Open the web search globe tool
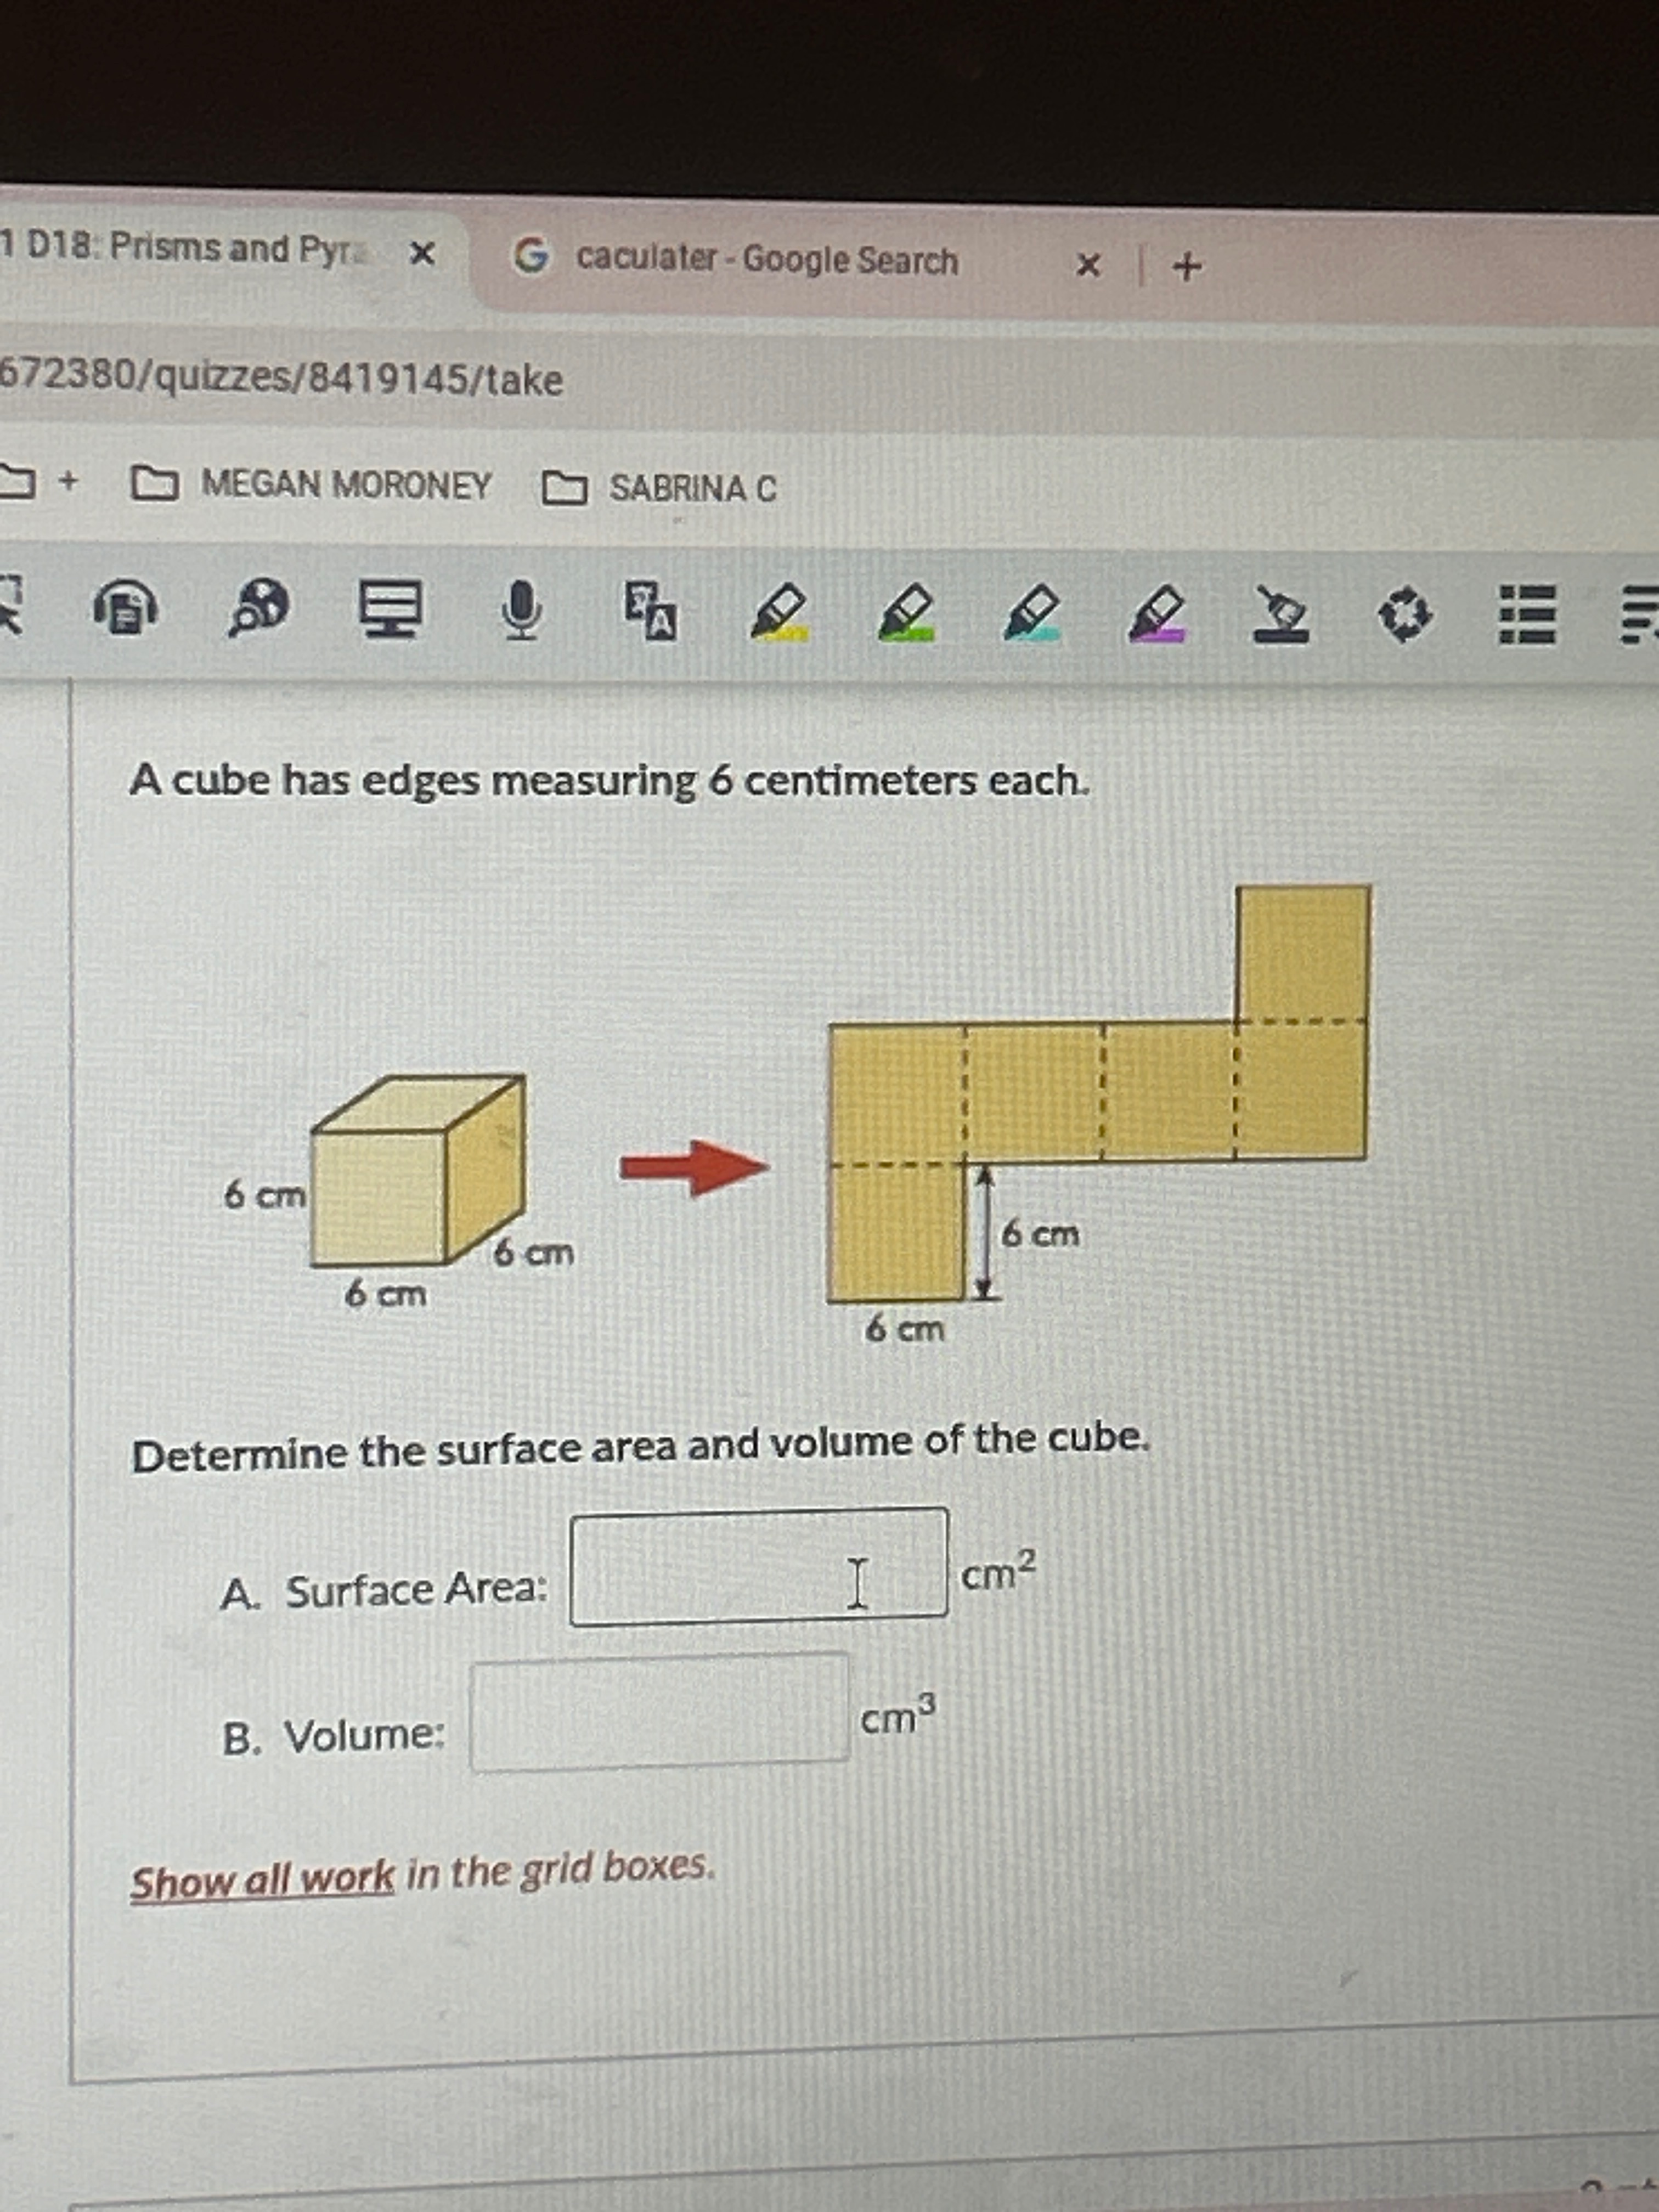 pos(259,608)
